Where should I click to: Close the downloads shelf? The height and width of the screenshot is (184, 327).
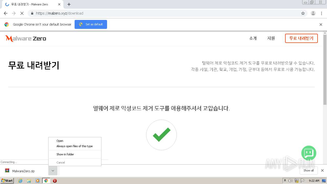coord(322,170)
